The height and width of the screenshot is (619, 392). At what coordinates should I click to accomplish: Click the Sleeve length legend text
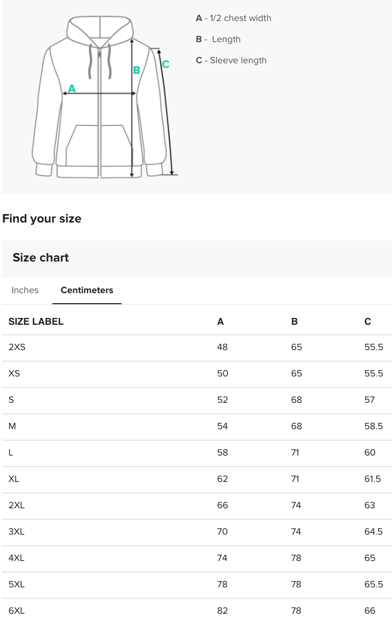(x=238, y=61)
